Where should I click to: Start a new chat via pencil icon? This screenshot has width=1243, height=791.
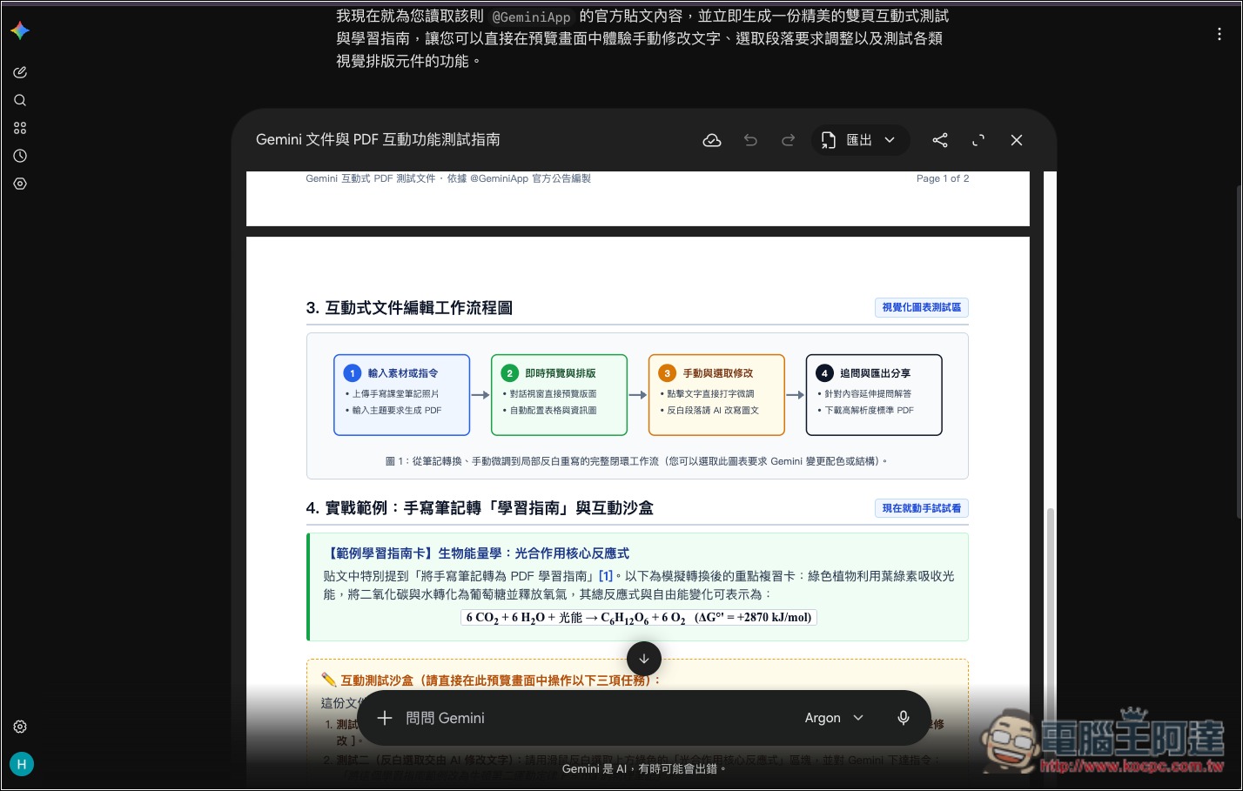click(20, 72)
